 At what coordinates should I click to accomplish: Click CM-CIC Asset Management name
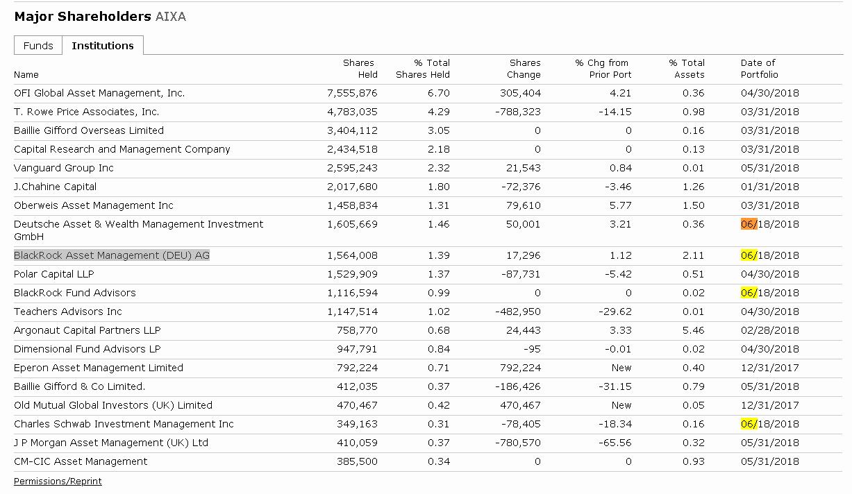point(81,461)
